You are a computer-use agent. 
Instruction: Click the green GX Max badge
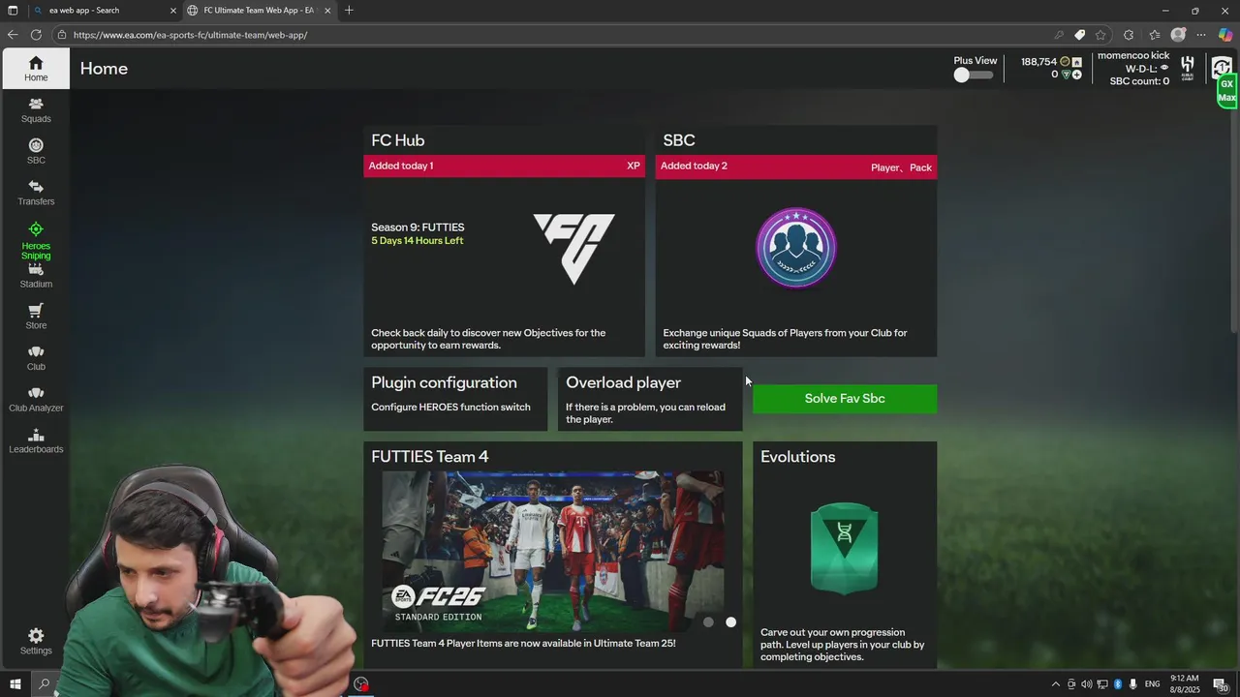[1226, 91]
